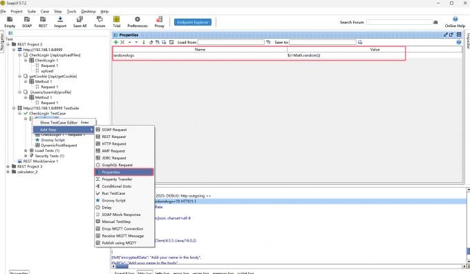Click the Save All toolbar icon
The image size is (470, 274).
click(79, 19)
